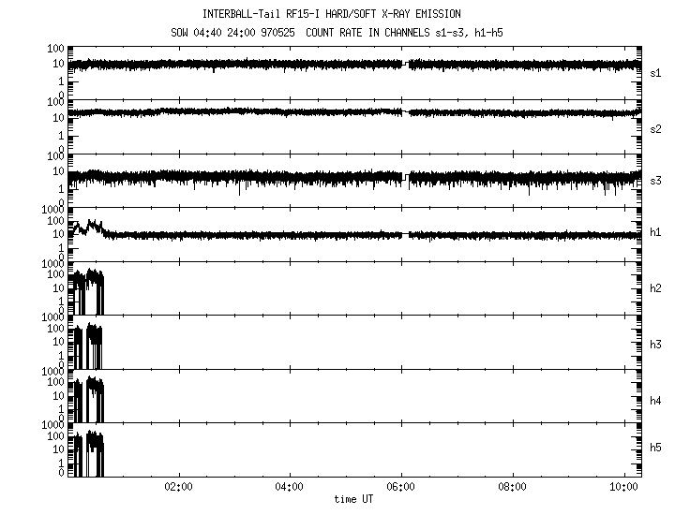
Task: Click the data gap in s1 trace
Action: click(x=406, y=65)
